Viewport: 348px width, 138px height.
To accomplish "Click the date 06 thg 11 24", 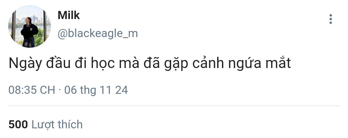I will [x=96, y=90].
